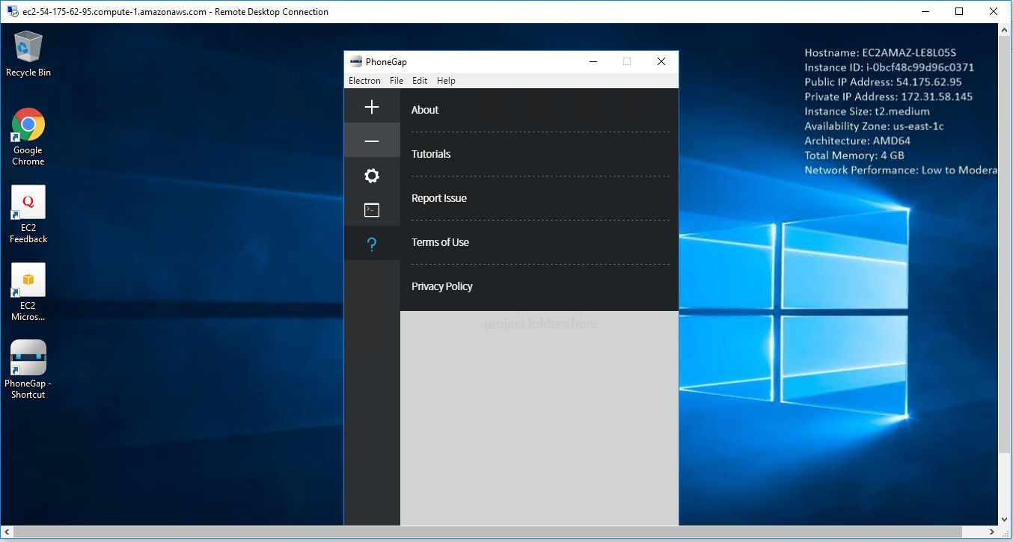The width and height of the screenshot is (1013, 542).
Task: Select the EC2 Microsoft desktop shortcut
Action: tap(28, 280)
